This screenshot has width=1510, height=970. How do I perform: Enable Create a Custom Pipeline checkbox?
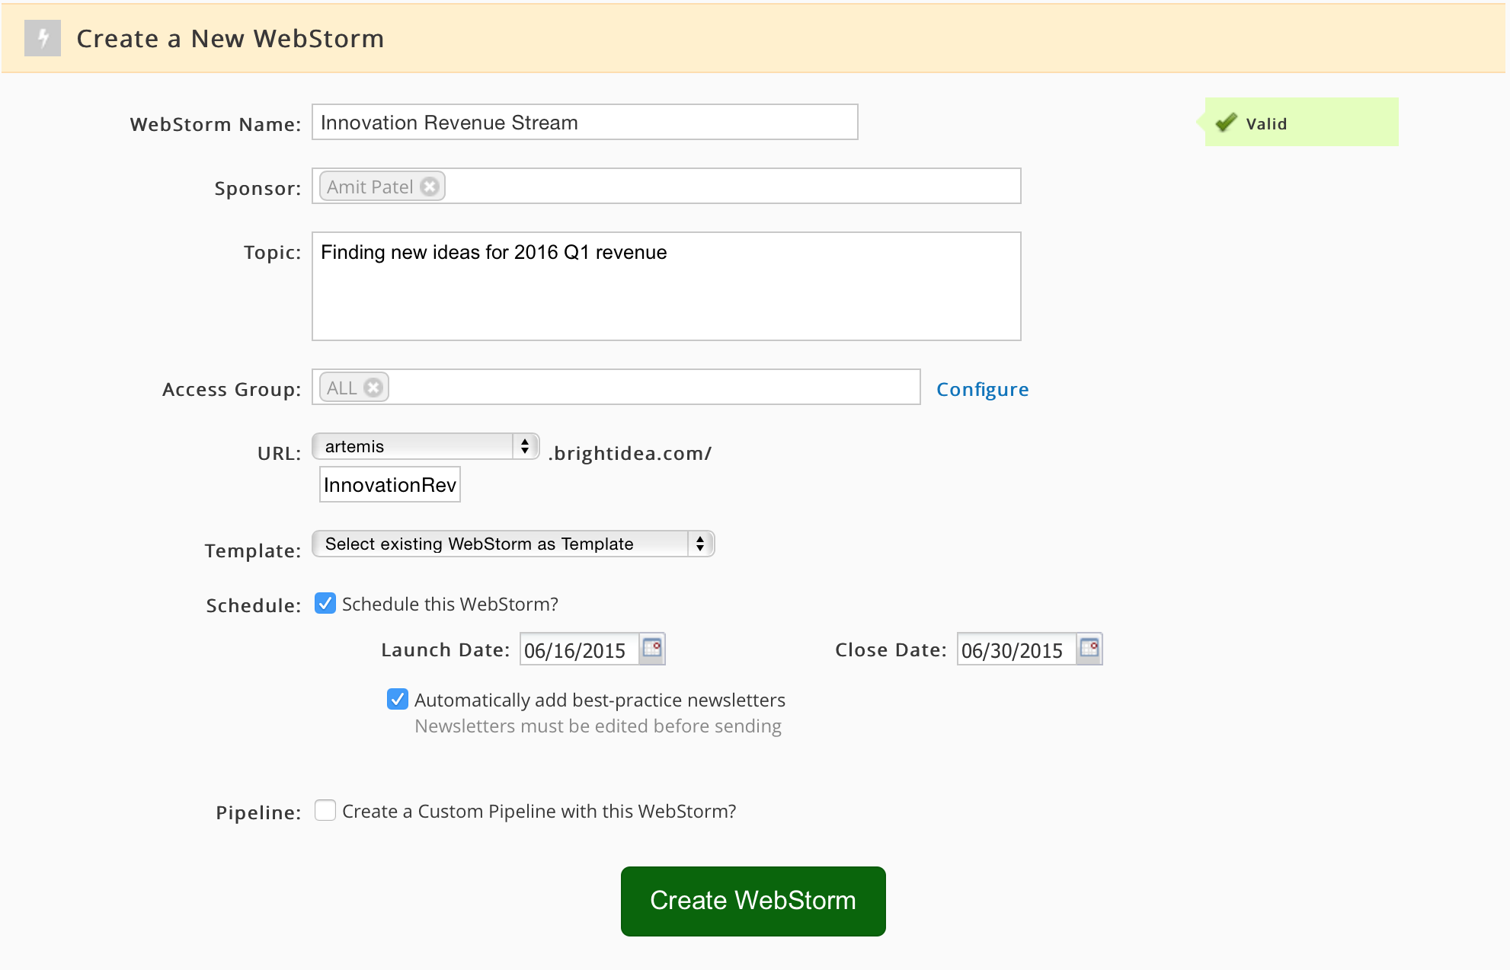click(325, 810)
